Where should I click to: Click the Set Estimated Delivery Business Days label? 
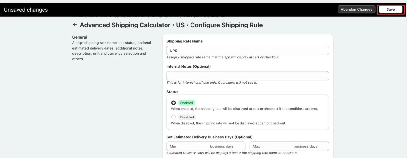209,137
